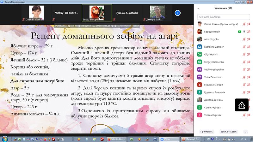Click the SB avatar of Sergey Baranenko
This screenshot has height=142, width=253.
click(200, 62)
